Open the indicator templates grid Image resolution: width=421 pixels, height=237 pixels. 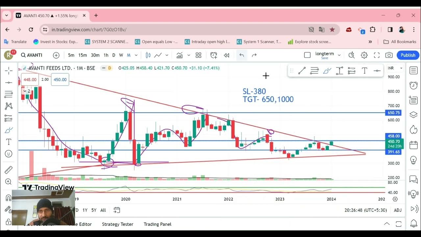click(198, 55)
